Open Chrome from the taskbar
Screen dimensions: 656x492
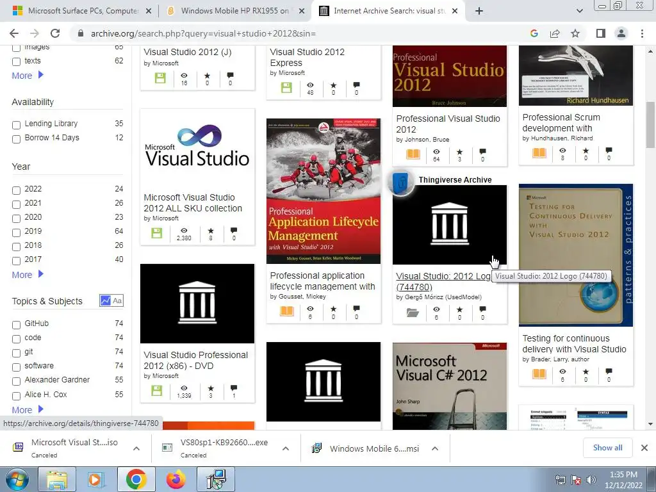point(136,479)
